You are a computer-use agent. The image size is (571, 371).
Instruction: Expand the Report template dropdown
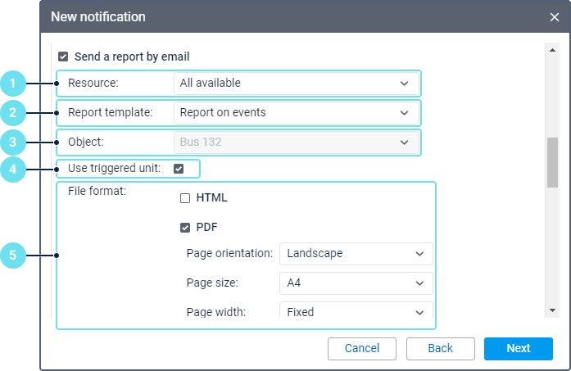coord(295,112)
